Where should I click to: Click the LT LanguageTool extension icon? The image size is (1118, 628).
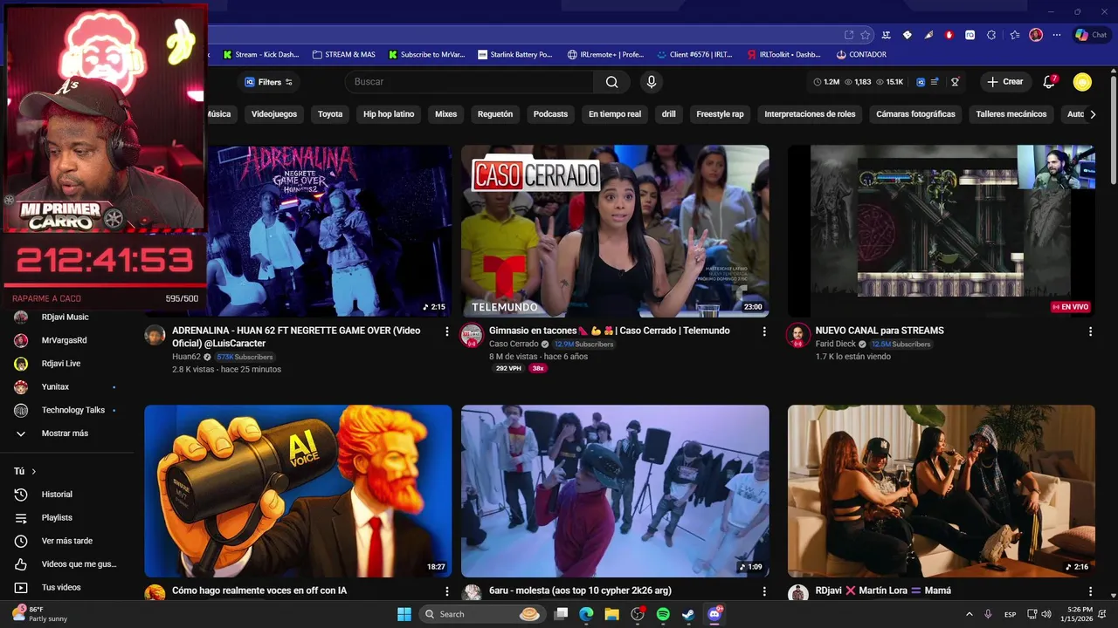[887, 35]
